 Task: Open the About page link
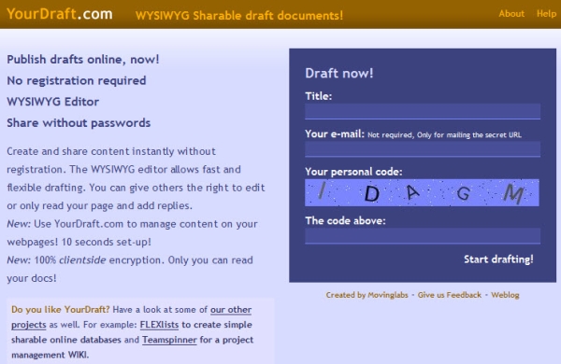click(511, 14)
